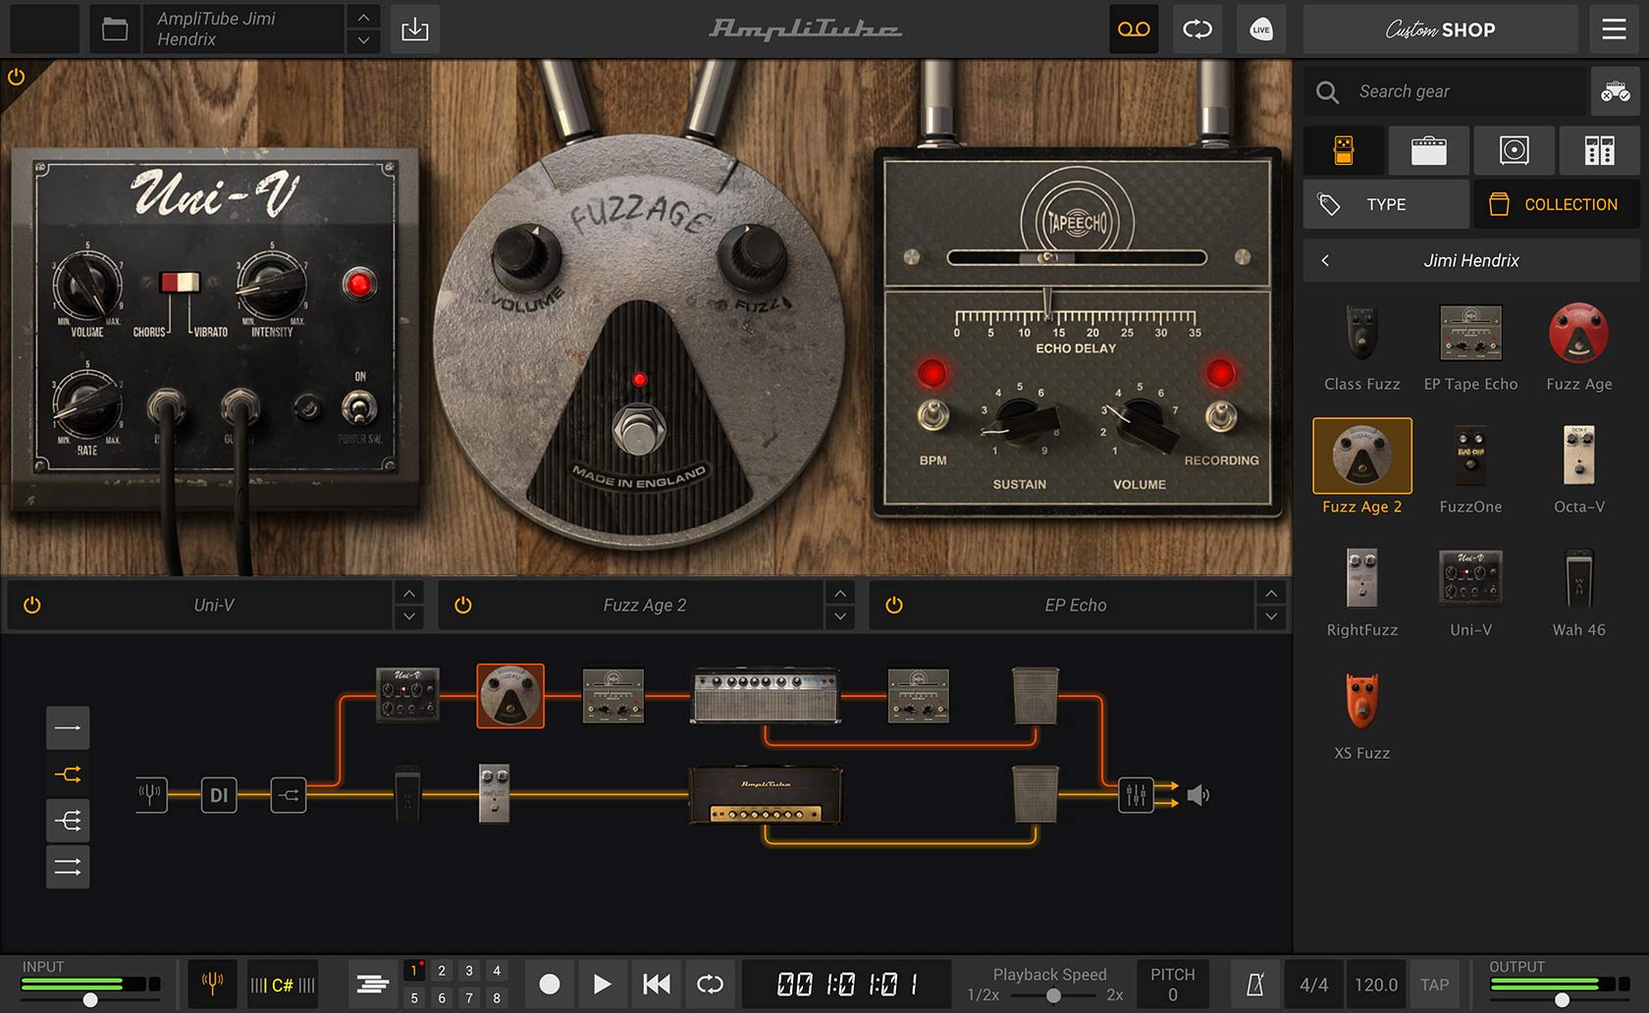Select the single serial routing icon
This screenshot has height=1013, width=1649.
tap(68, 727)
